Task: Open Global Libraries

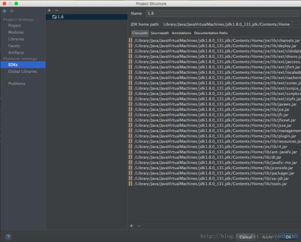Action: [23, 71]
